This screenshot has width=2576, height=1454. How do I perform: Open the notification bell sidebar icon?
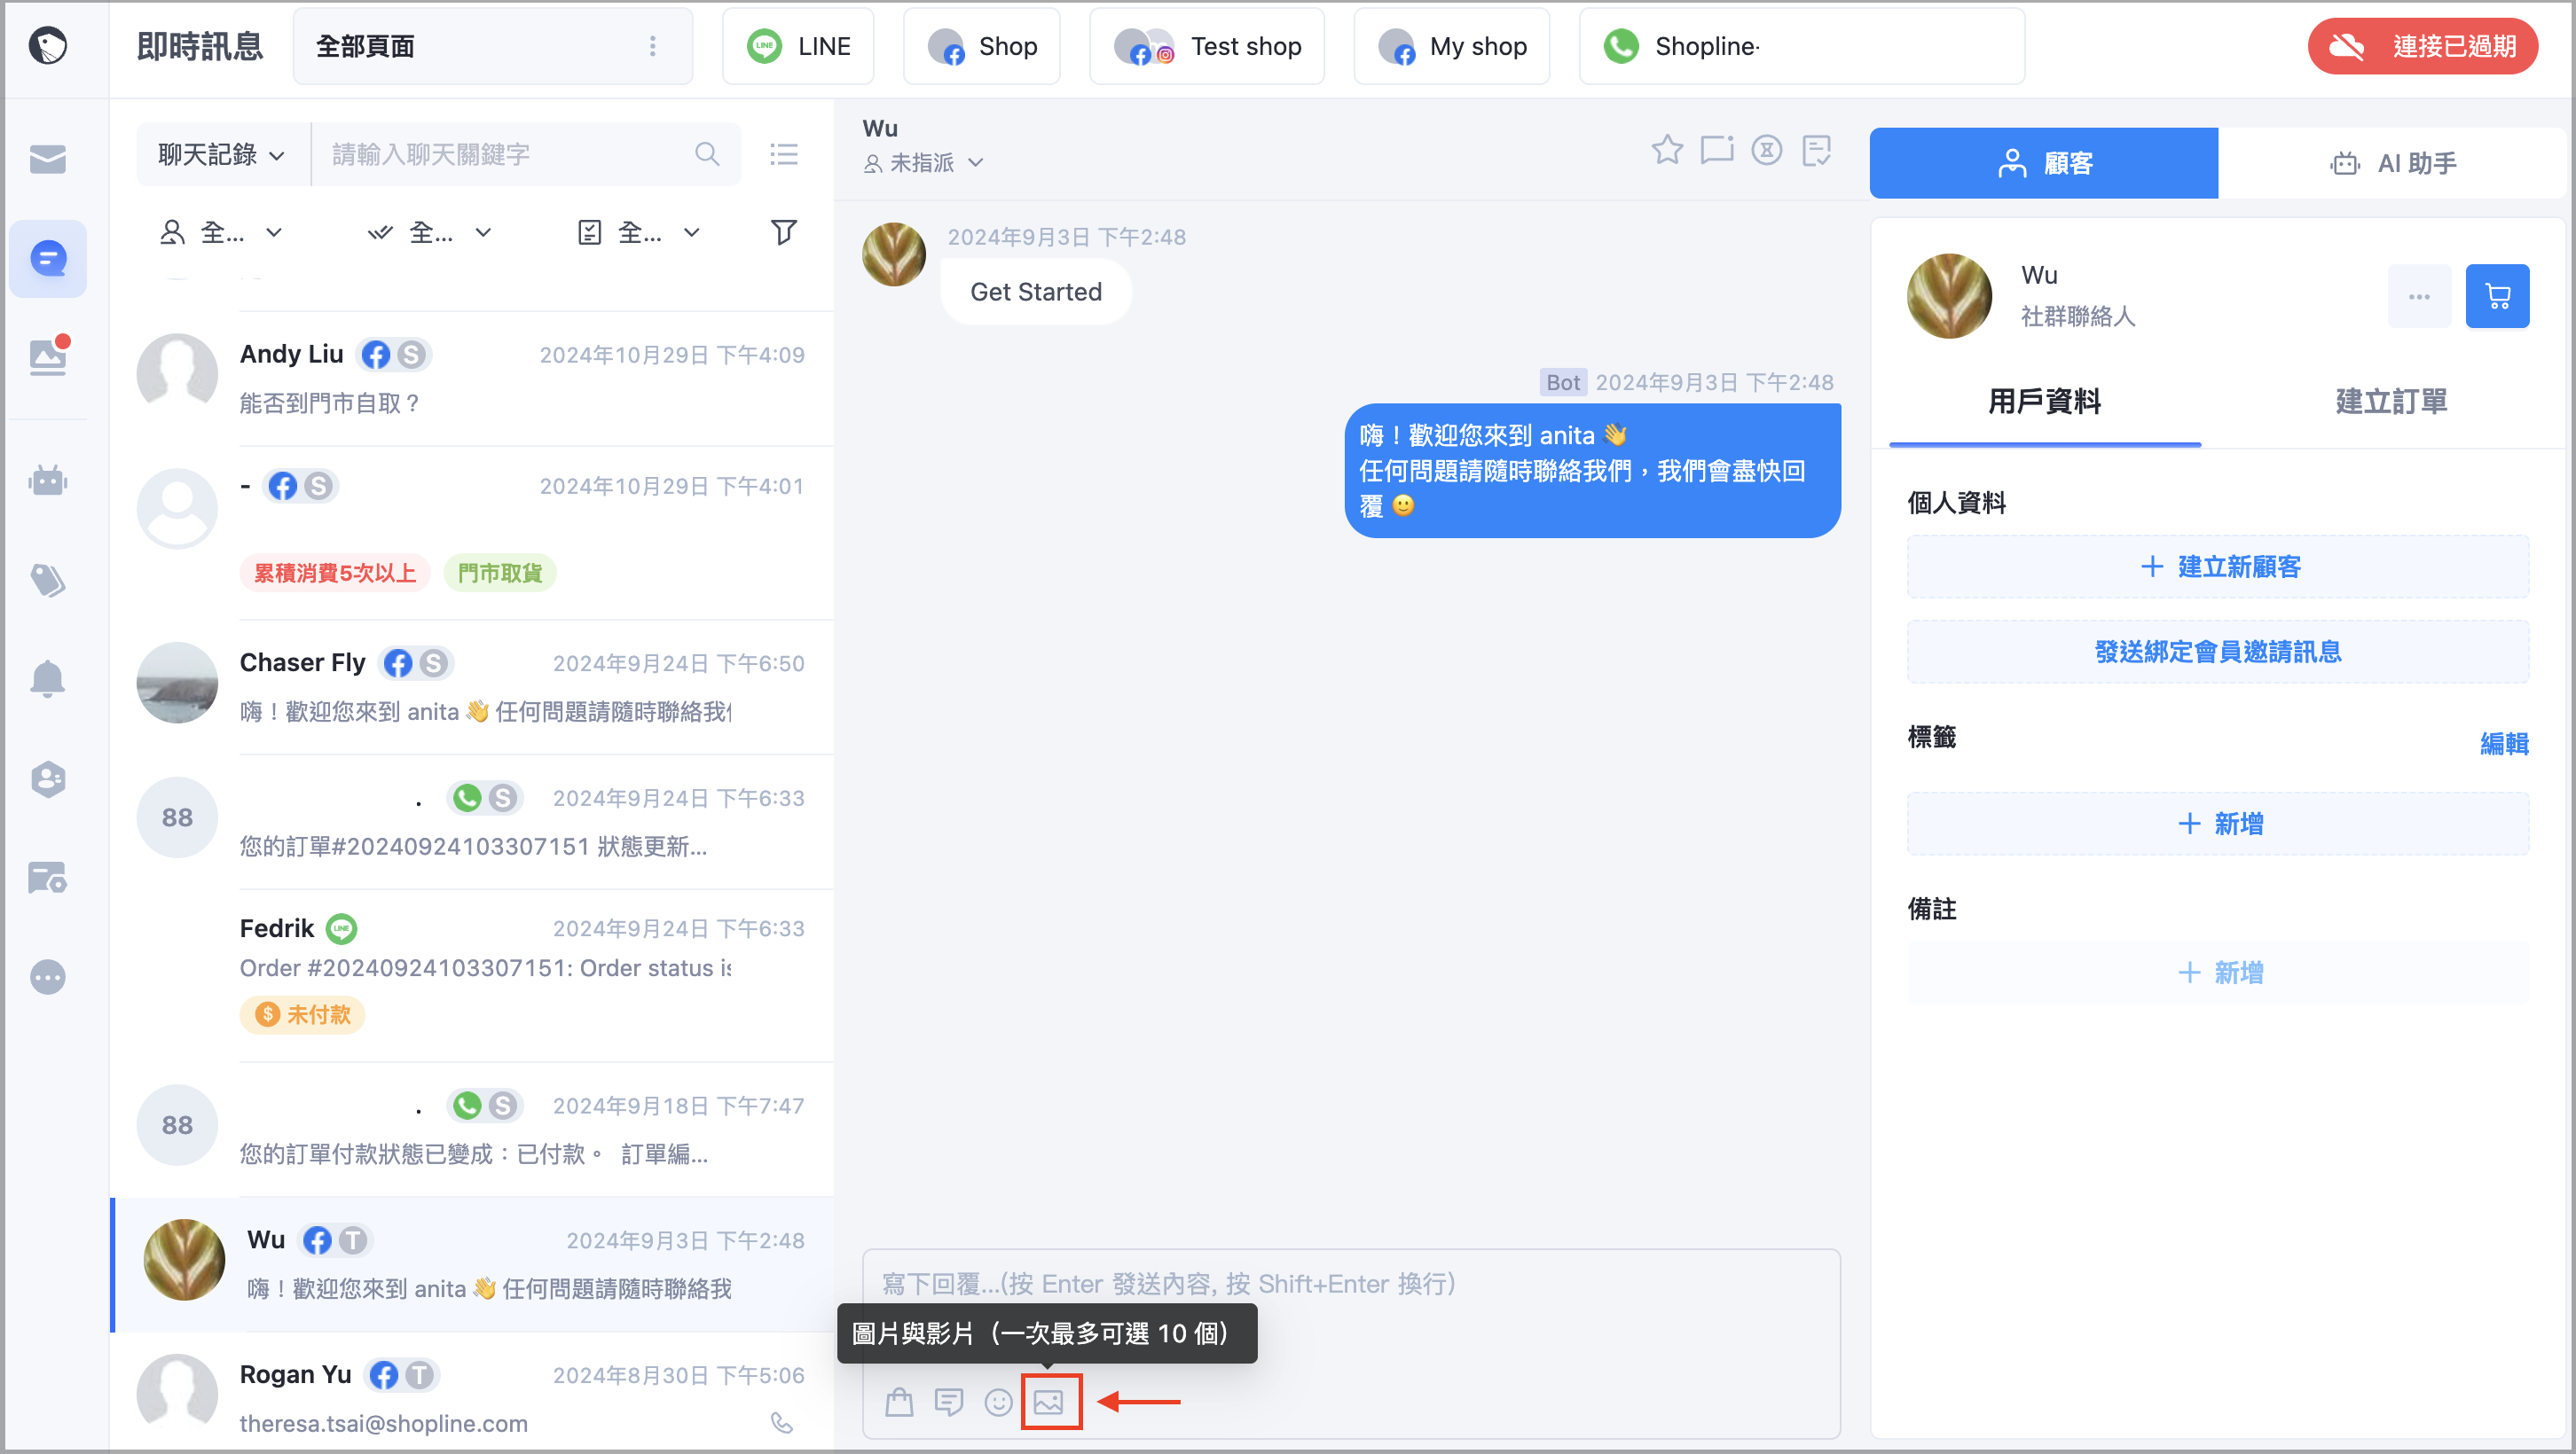click(x=47, y=678)
